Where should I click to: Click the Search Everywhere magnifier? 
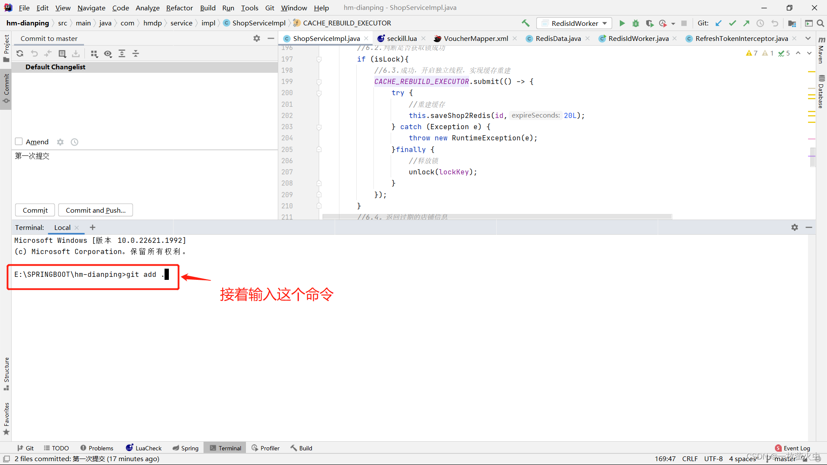[821, 23]
